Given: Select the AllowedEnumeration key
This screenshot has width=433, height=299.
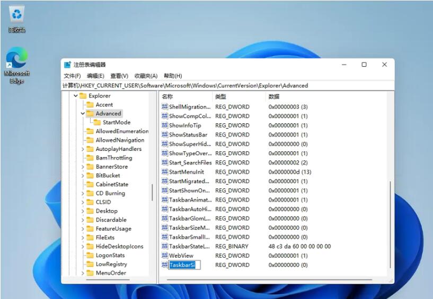Looking at the screenshot, I should 122,131.
